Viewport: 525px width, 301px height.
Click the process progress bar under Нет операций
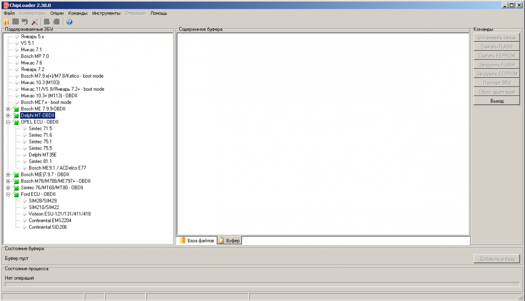click(x=262, y=284)
